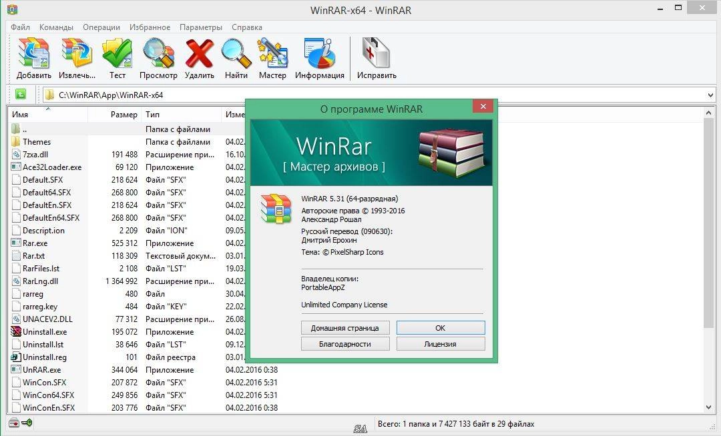The height and width of the screenshot is (436, 721).
Task: Click the drive icon in status bar
Action: click(x=13, y=423)
